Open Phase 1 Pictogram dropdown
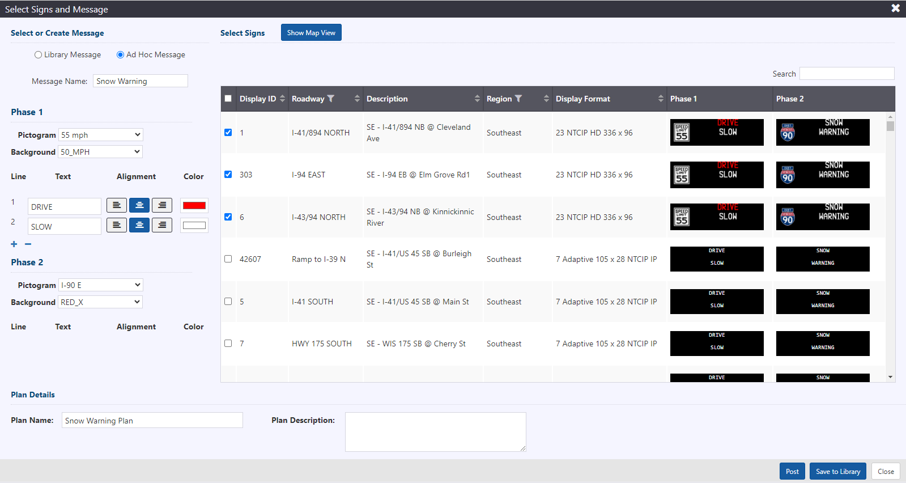 [100, 135]
